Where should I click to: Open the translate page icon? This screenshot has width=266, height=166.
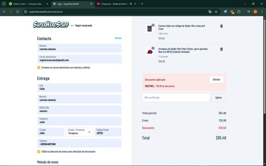tap(210, 12)
